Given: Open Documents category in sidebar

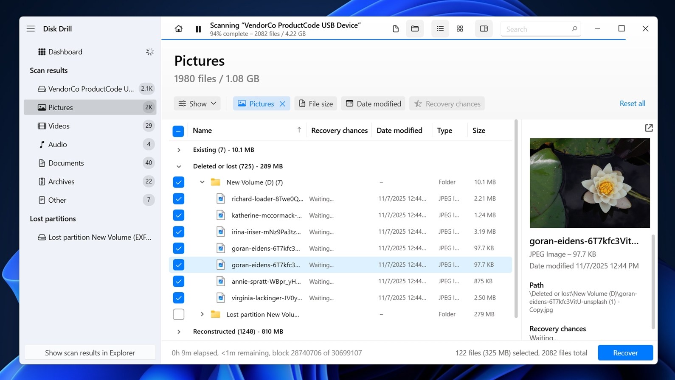Looking at the screenshot, I should (66, 163).
